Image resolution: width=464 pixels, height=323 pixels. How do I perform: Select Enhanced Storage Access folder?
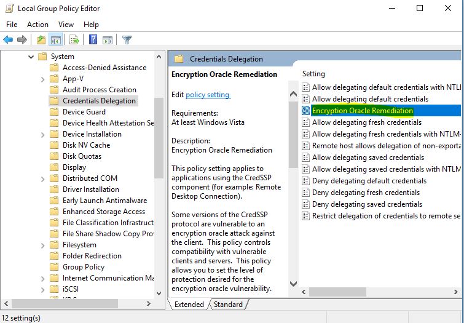(x=104, y=212)
